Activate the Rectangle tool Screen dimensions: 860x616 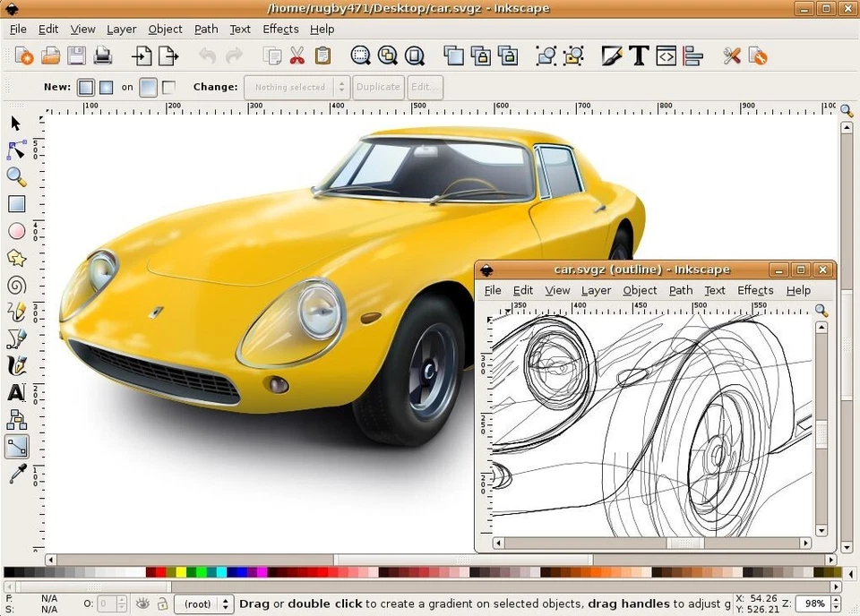click(x=15, y=203)
